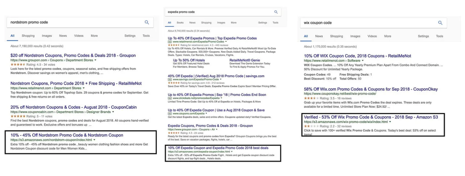This screenshot has width=465, height=176.
Task: Open Tools in wix results page
Action: tap(439, 36)
